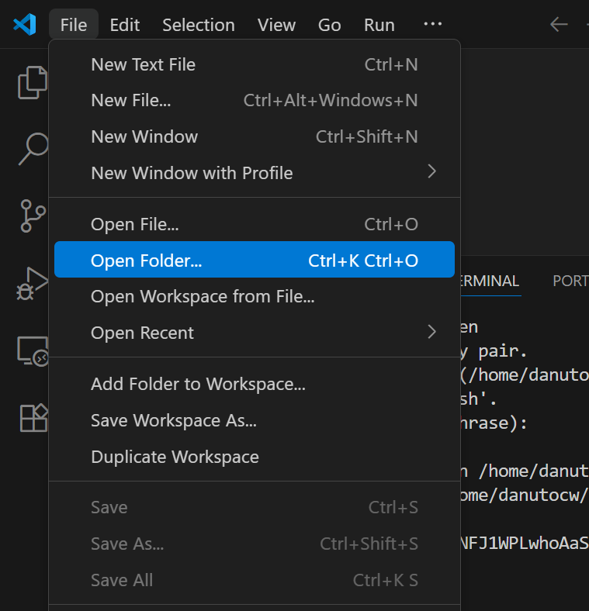This screenshot has height=611, width=589.
Task: Click the Go Back arrow icon
Action: click(559, 25)
